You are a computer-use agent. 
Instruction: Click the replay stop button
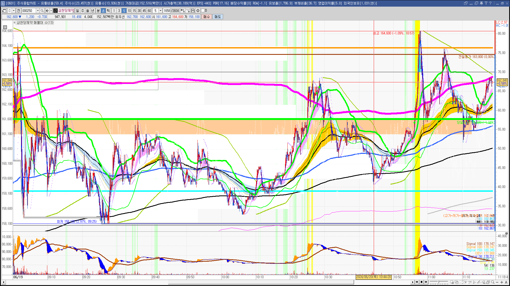point(422,282)
